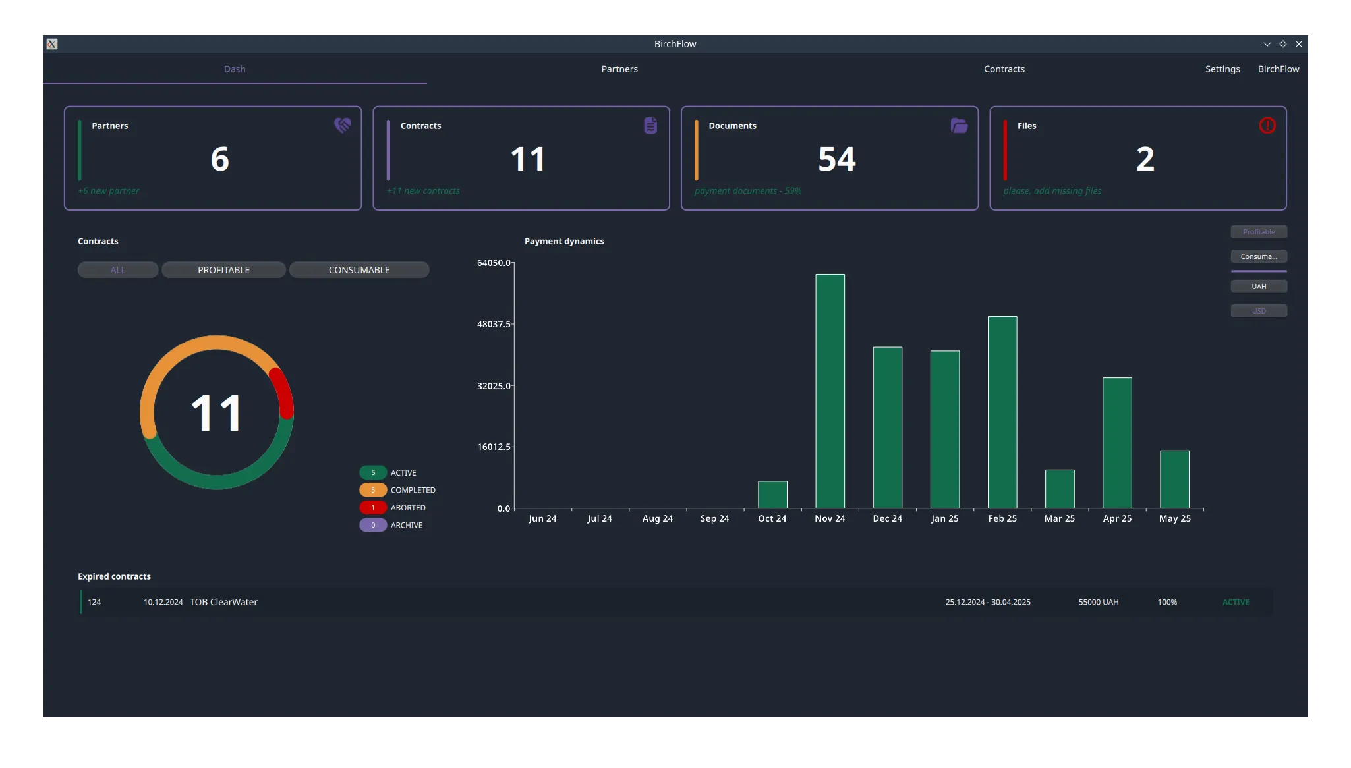Click the Files count 2
Viewport: 1351px width, 768px height.
tap(1145, 159)
